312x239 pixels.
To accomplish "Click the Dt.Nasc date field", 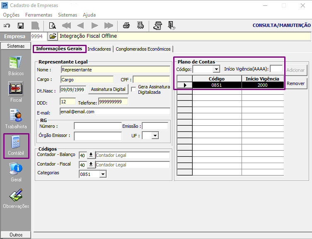I will 73,90.
